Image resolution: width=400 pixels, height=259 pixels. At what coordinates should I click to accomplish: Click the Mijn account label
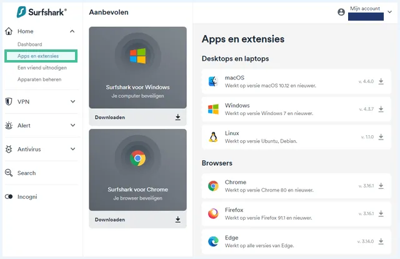click(x=365, y=8)
